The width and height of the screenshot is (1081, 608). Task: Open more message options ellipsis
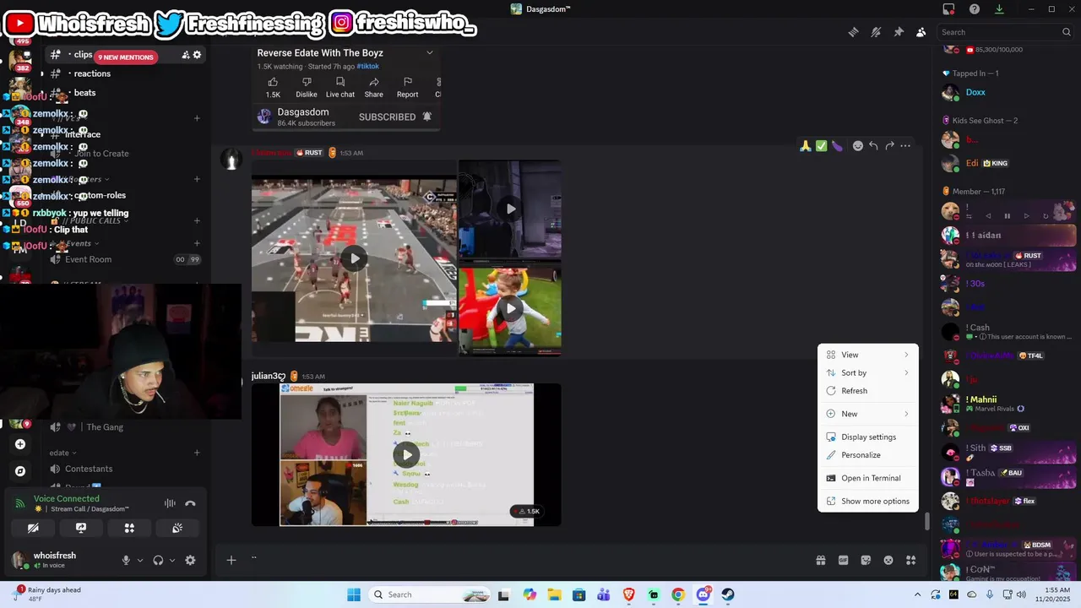[905, 146]
